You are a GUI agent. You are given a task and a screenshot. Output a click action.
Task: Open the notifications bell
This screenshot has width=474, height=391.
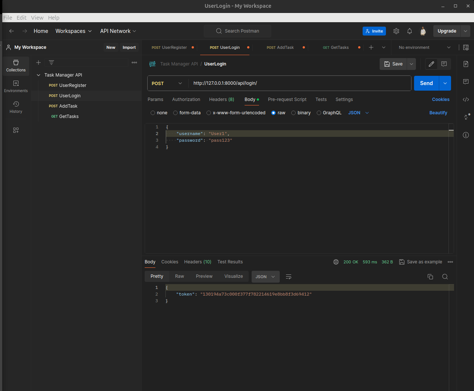(x=410, y=31)
